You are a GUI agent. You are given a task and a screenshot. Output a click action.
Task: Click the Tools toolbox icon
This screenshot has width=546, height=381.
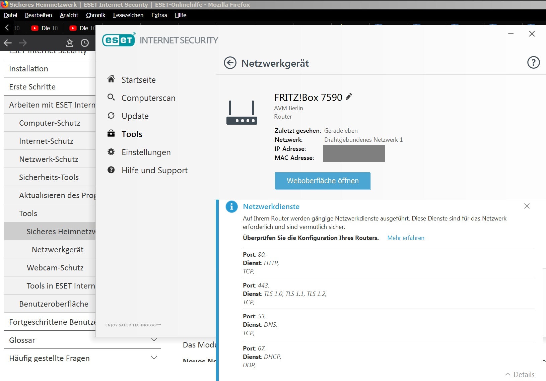111,133
